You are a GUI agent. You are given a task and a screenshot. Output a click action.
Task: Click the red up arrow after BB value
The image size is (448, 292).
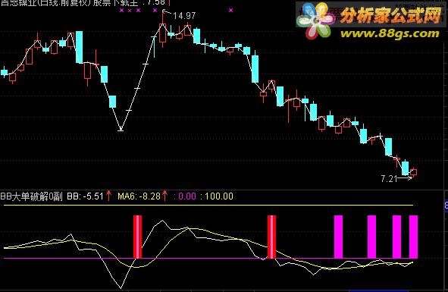tap(108, 196)
